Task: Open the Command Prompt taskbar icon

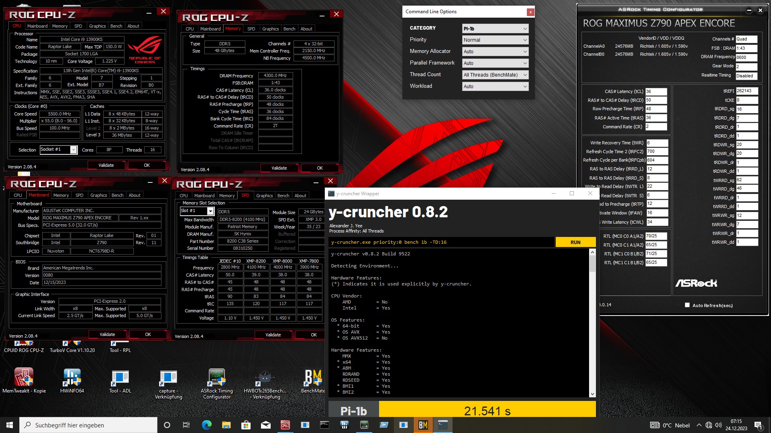Action: click(324, 425)
